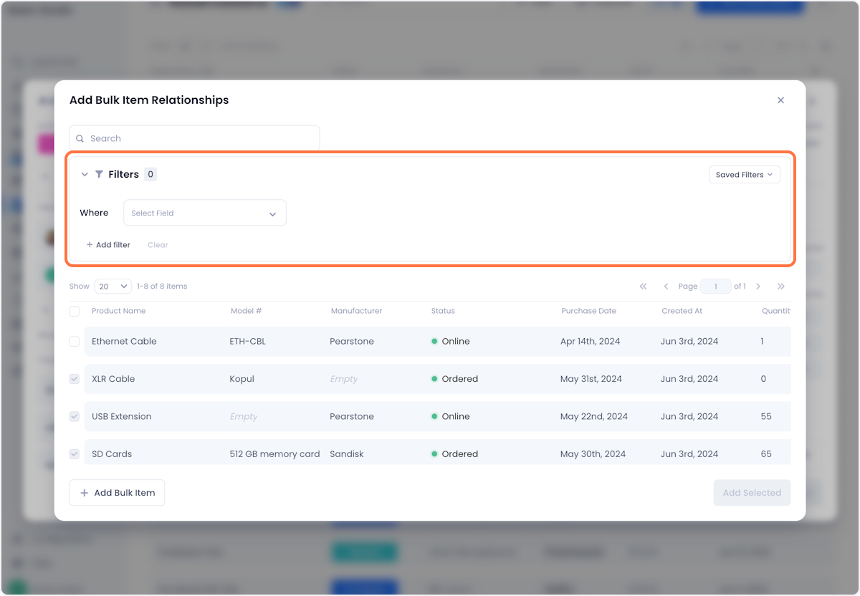Click the Filters funnel icon
The width and height of the screenshot is (860, 596).
[x=100, y=174]
